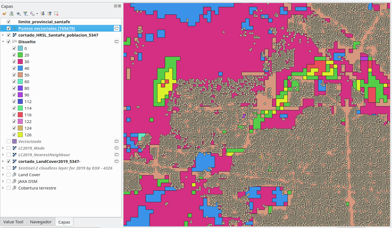Enable the LC2019_Mode layer checkbox
Viewport: 392px width, 228px height.
[x=9, y=148]
